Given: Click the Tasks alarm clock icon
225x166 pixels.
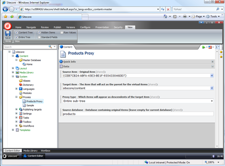Looking at the screenshot, I should pos(21,118).
